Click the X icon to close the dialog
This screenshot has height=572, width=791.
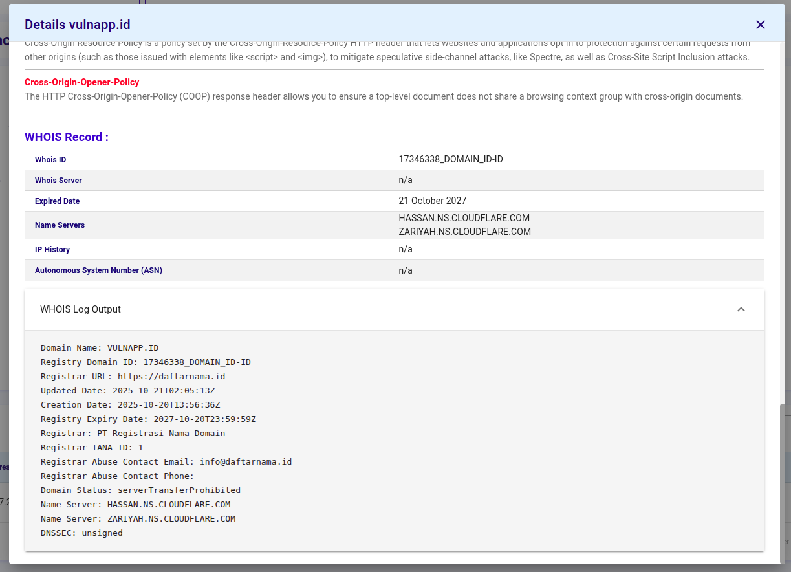point(761,25)
